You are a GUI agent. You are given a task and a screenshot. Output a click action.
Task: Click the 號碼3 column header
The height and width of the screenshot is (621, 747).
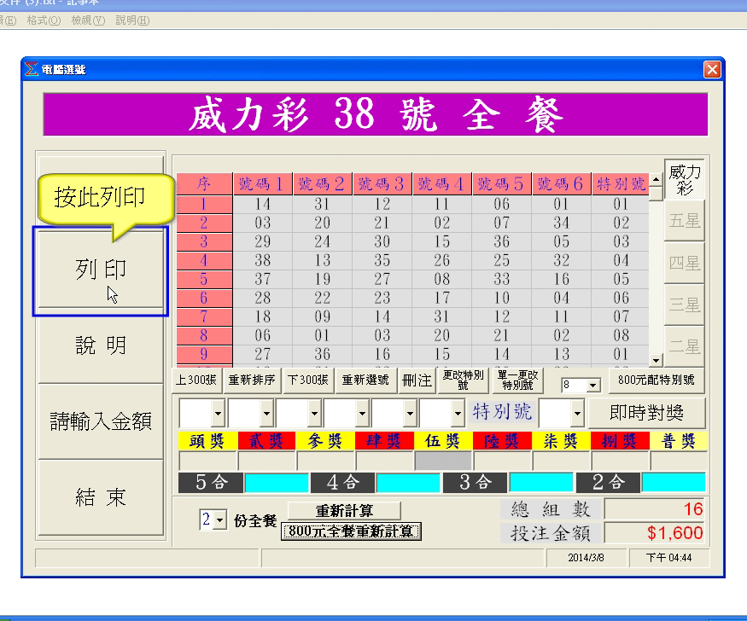point(382,183)
